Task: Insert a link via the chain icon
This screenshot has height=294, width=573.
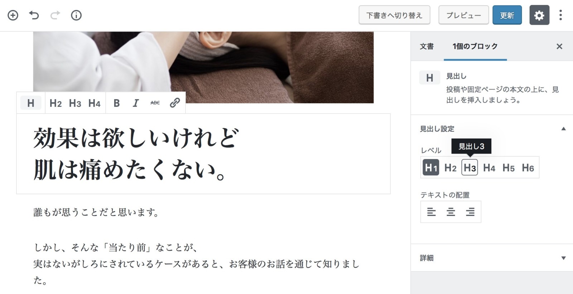Action: pyautogui.click(x=175, y=103)
